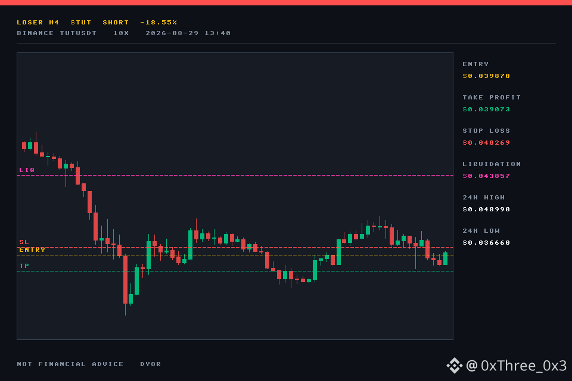572x381 pixels.
Task: Click the Binance logo icon
Action: pyautogui.click(x=455, y=366)
